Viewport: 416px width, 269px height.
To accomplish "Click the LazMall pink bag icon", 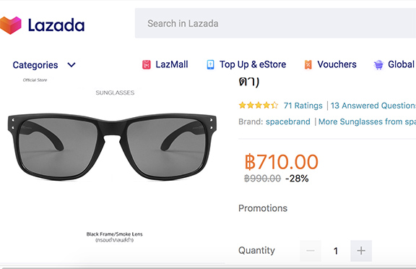I will pos(147,64).
